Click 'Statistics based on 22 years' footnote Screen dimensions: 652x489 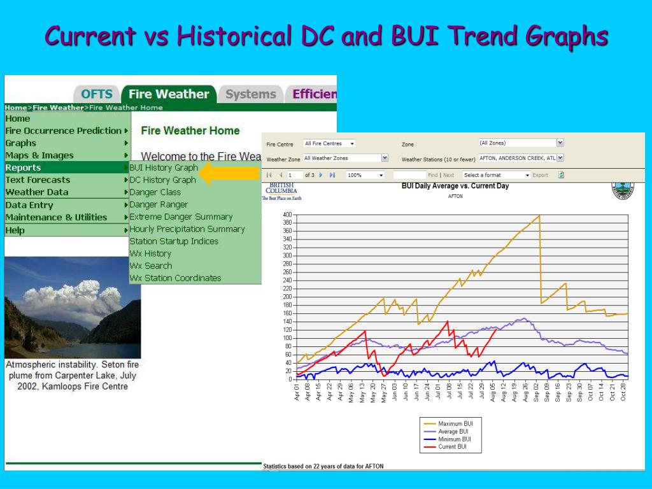click(x=323, y=466)
